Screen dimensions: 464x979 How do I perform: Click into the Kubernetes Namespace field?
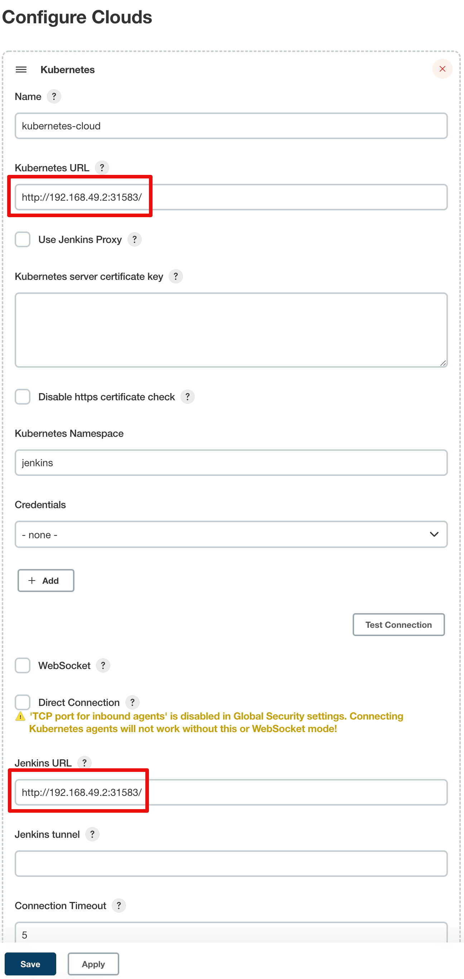coord(231,463)
